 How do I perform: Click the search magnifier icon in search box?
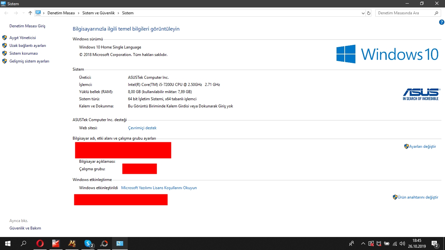coord(437,13)
